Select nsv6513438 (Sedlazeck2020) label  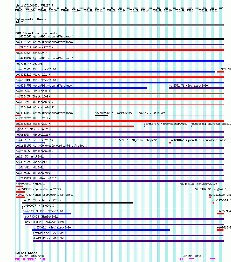pos(36,80)
